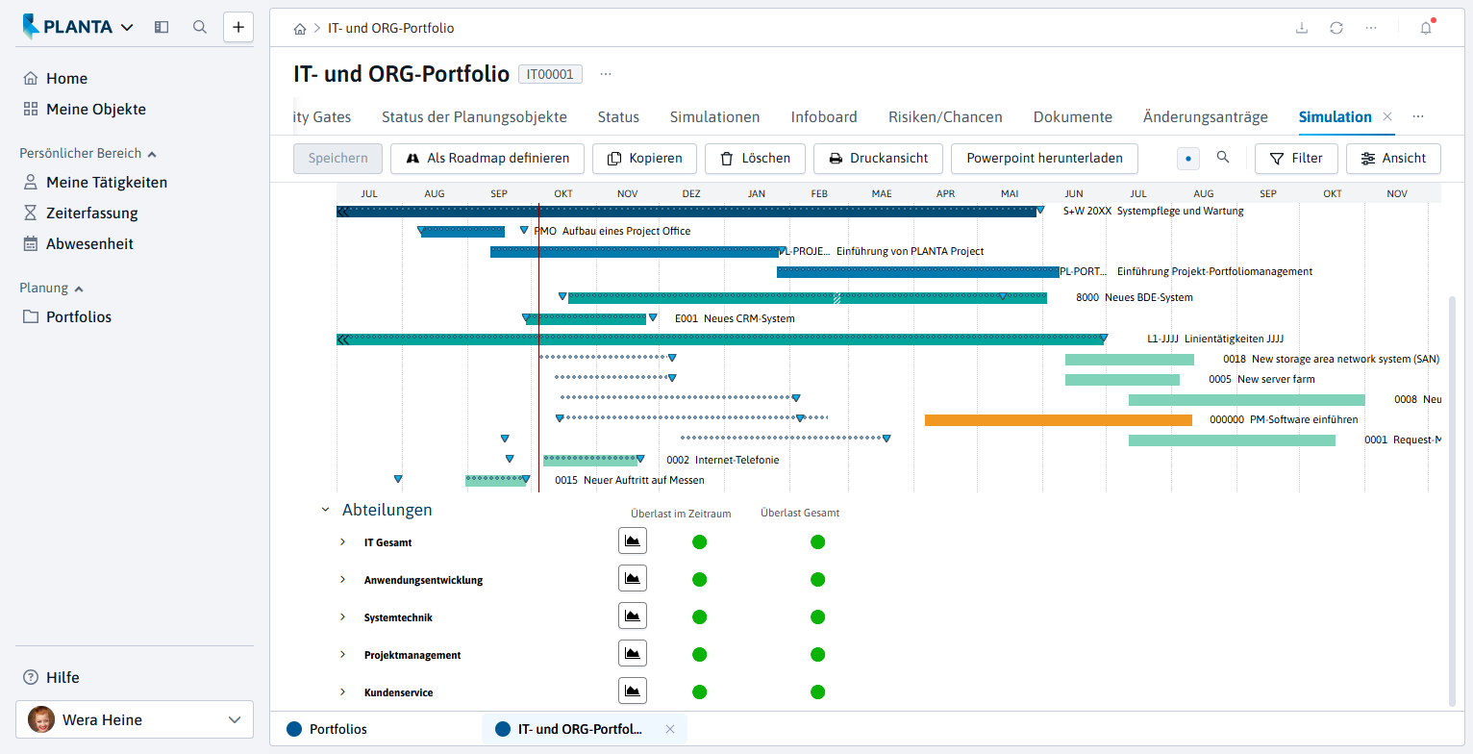Screen dimensions: 1473x754
Task: Open the more options menu in the header
Action: [x=1371, y=28]
